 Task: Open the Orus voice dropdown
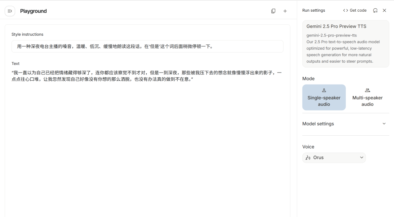click(x=334, y=158)
